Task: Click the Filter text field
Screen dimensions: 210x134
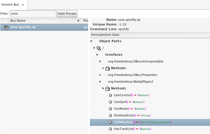Action: tap(33, 13)
